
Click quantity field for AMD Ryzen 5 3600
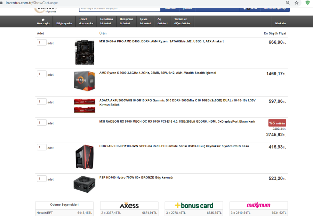click(x=42, y=74)
